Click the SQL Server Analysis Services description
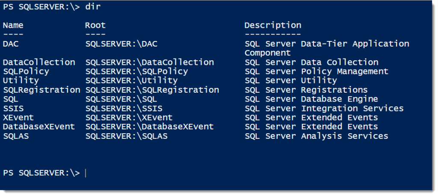The width and height of the screenshot is (438, 196). tap(317, 136)
